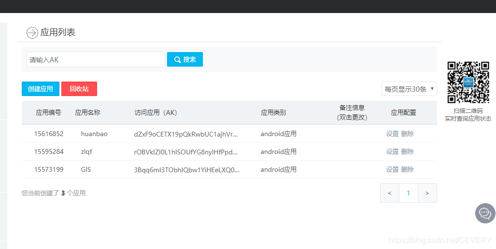496x249 pixels.
Task: Click the android应用 cell in GIS row
Action: point(278,170)
